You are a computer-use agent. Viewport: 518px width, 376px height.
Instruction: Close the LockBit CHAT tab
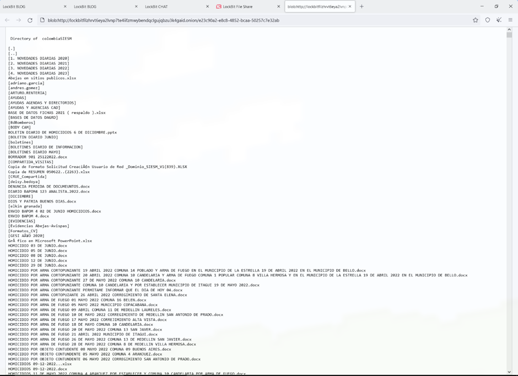(207, 6)
